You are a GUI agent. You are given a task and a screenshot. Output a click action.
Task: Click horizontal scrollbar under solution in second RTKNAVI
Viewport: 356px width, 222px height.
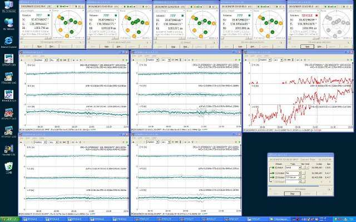(x=102, y=38)
